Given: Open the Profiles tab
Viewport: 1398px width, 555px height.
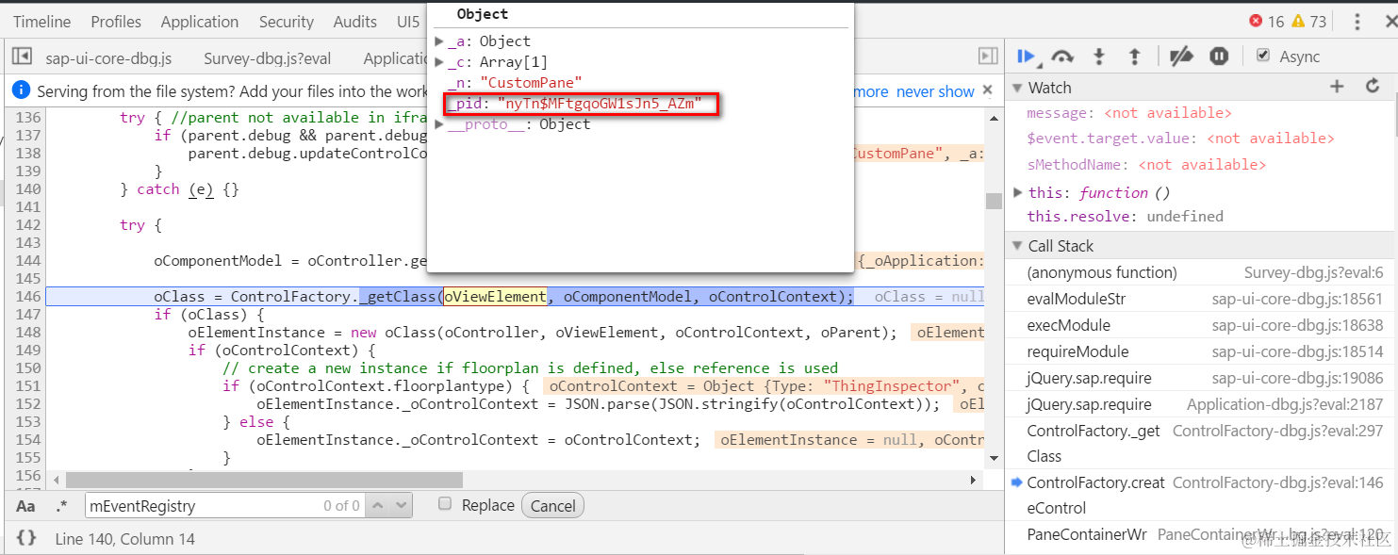Looking at the screenshot, I should click(116, 22).
